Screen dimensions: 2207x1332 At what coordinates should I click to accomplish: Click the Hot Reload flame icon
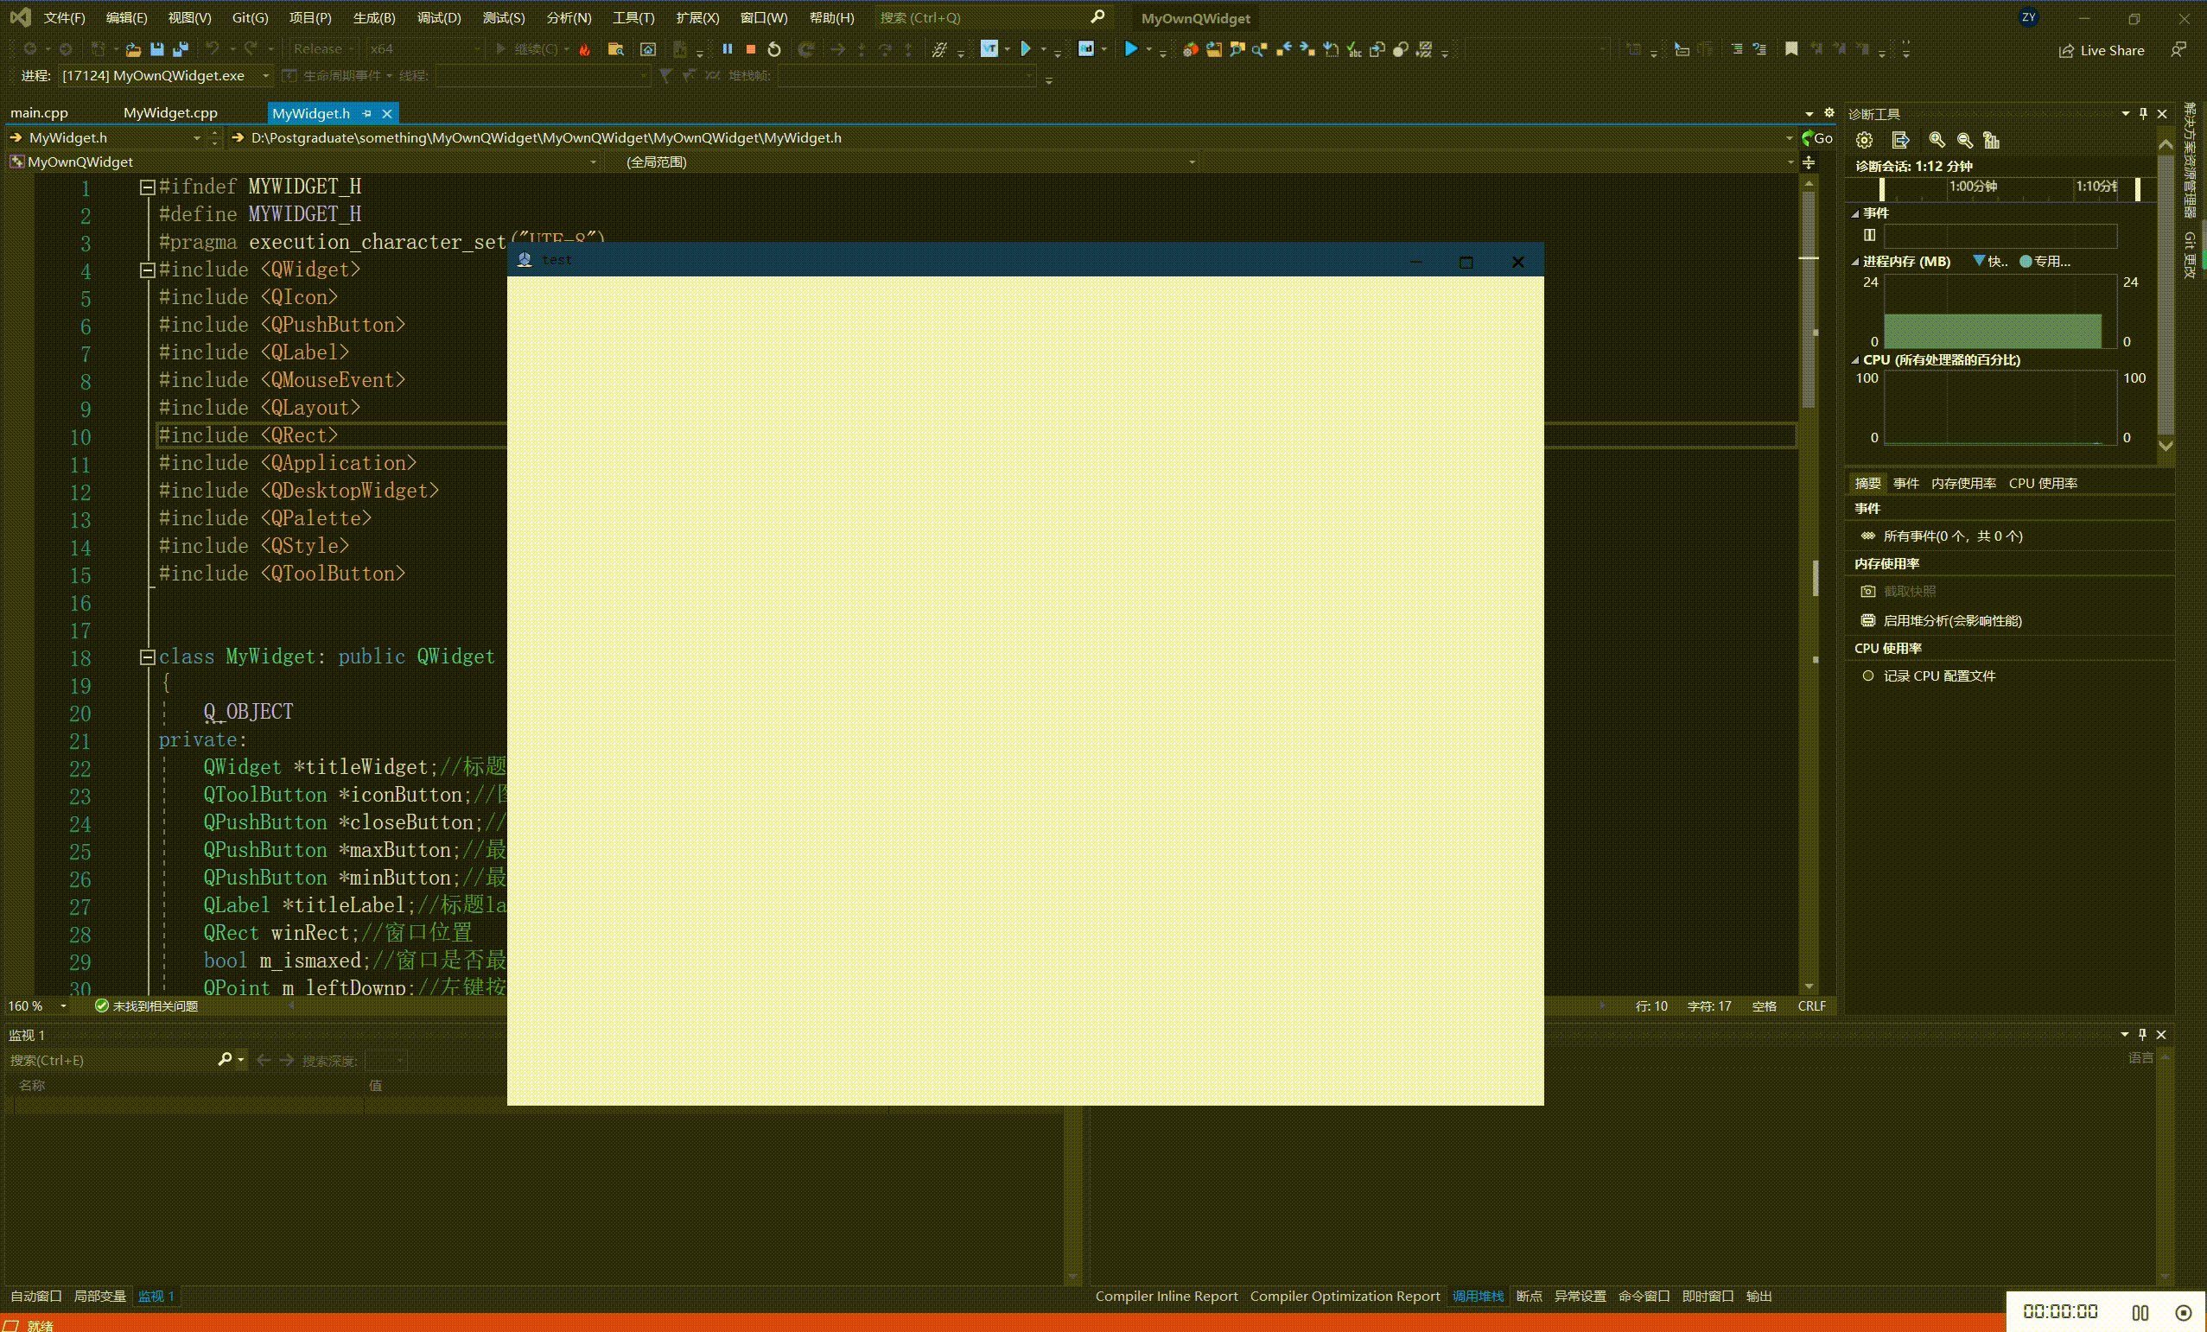[585, 49]
